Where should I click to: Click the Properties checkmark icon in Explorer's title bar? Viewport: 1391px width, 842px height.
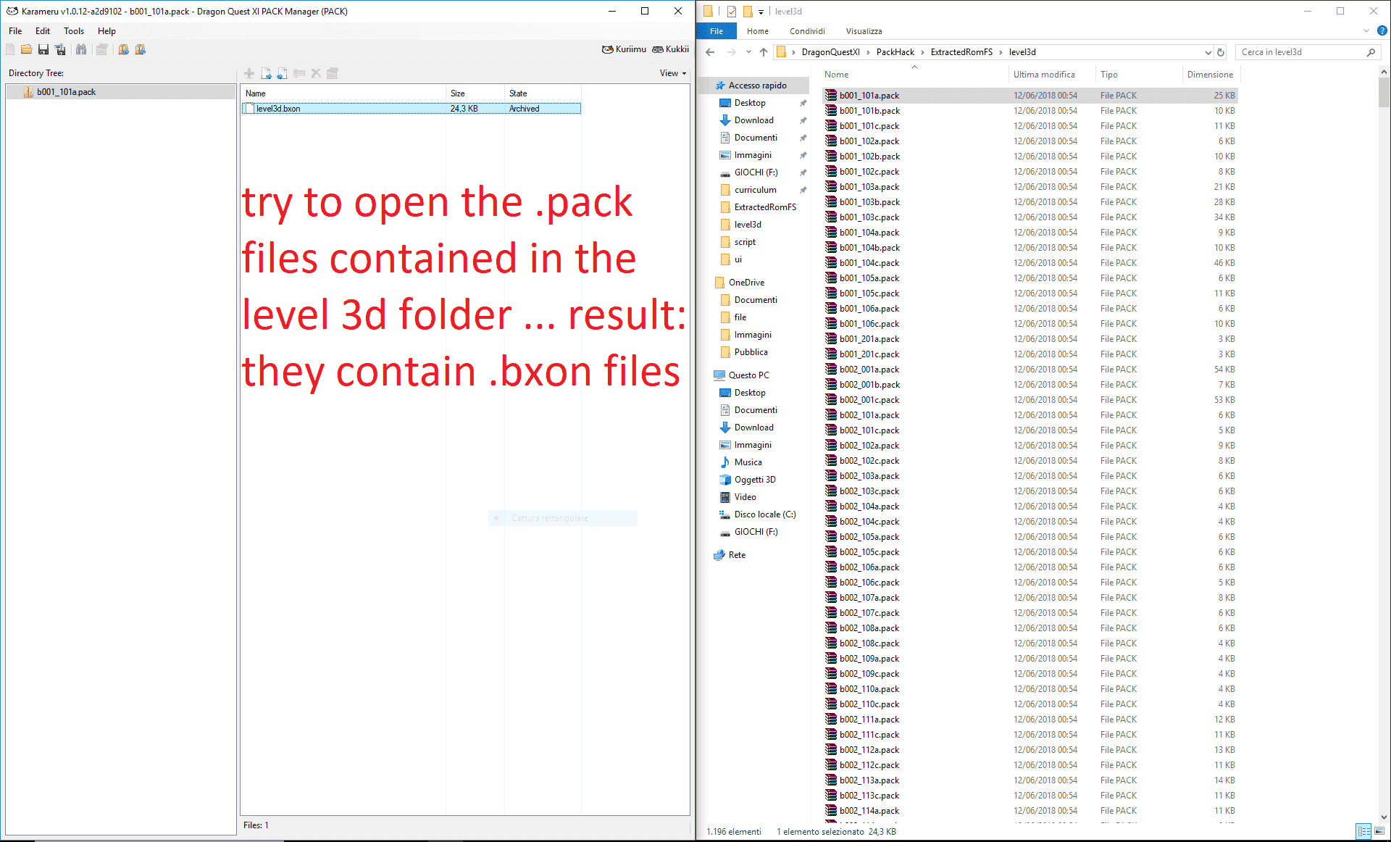[732, 12]
